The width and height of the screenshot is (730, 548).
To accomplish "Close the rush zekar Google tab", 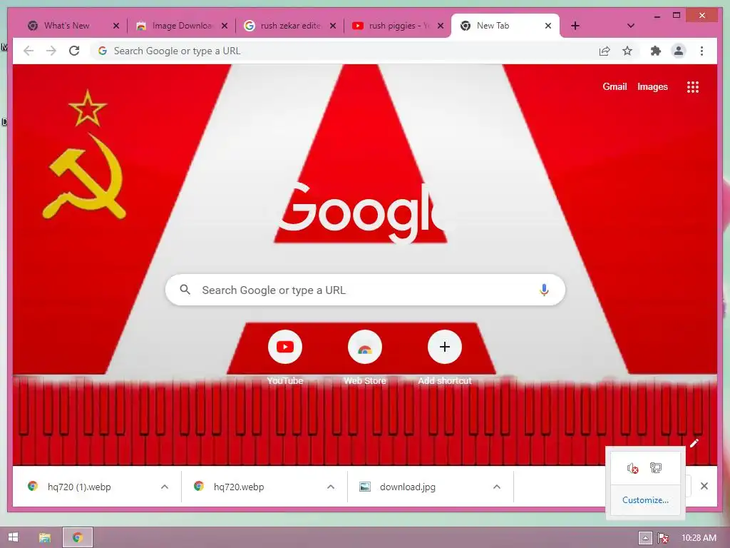I will [333, 26].
